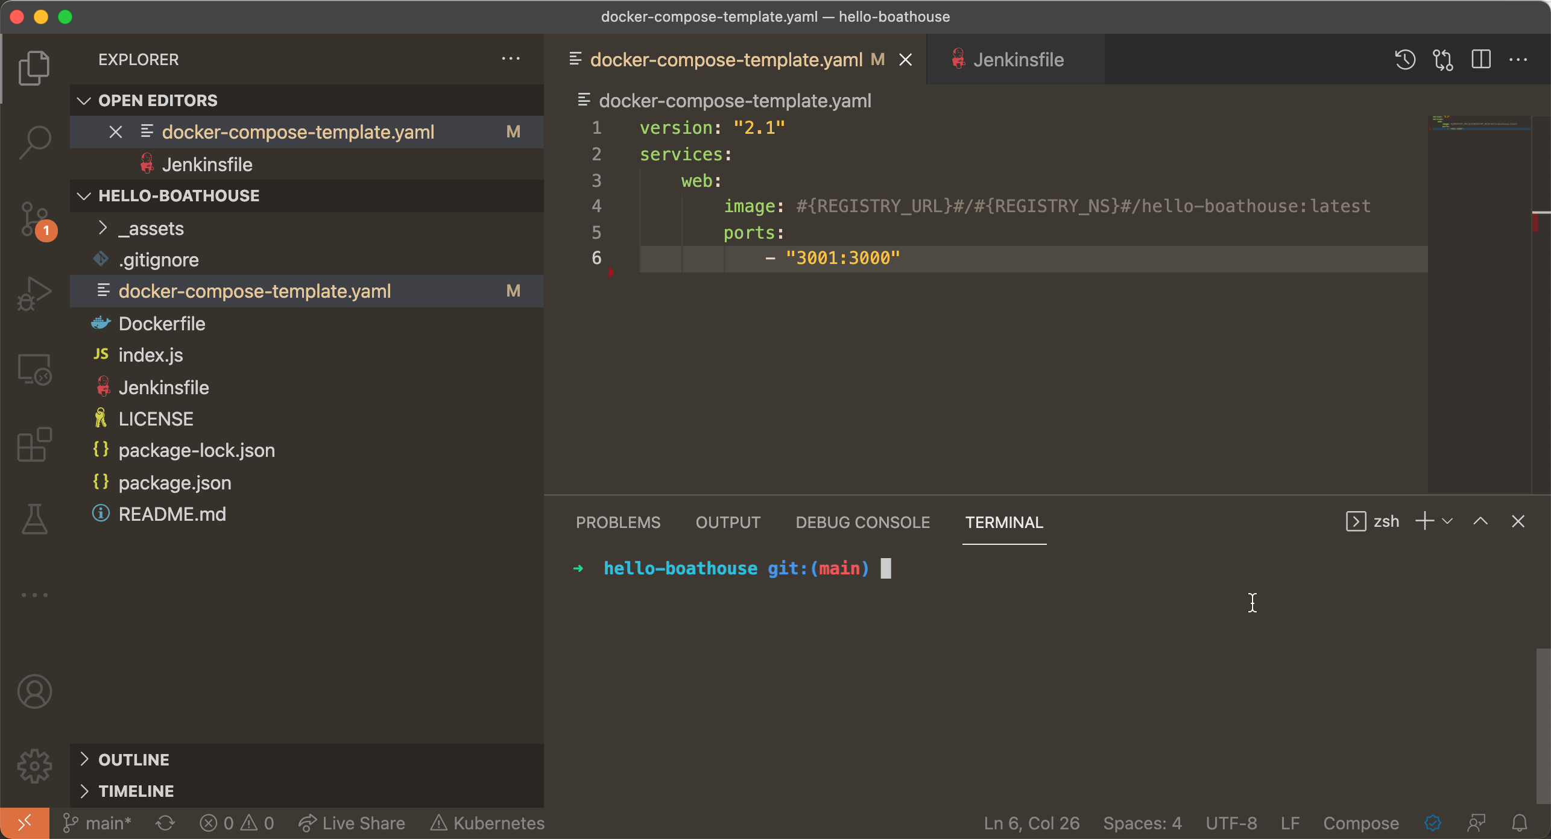Open Jenkinsfile in HELLO-BOATHOUSE tree

pos(307,388)
